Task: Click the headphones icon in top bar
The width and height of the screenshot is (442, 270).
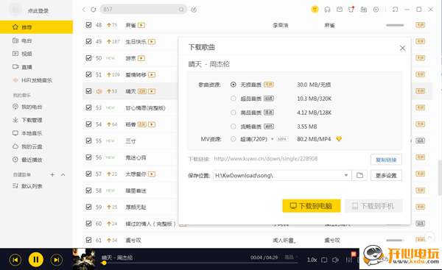Action: pos(327,10)
